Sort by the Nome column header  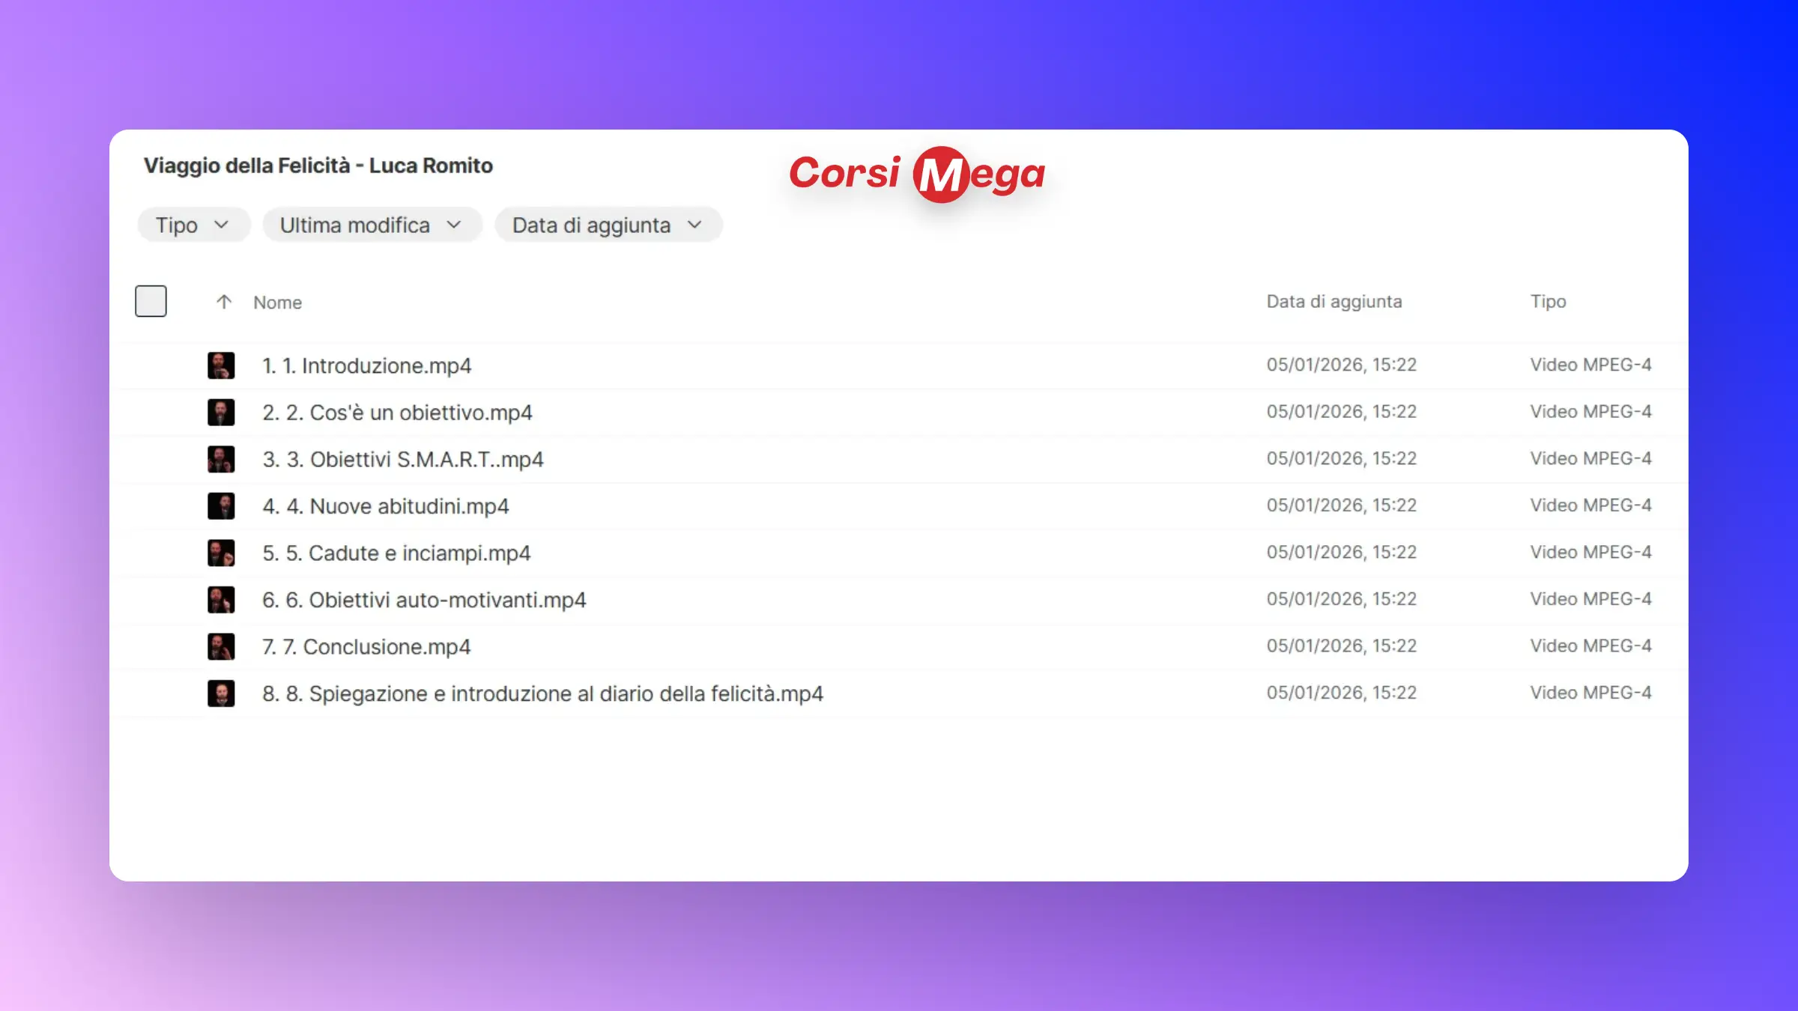point(277,303)
